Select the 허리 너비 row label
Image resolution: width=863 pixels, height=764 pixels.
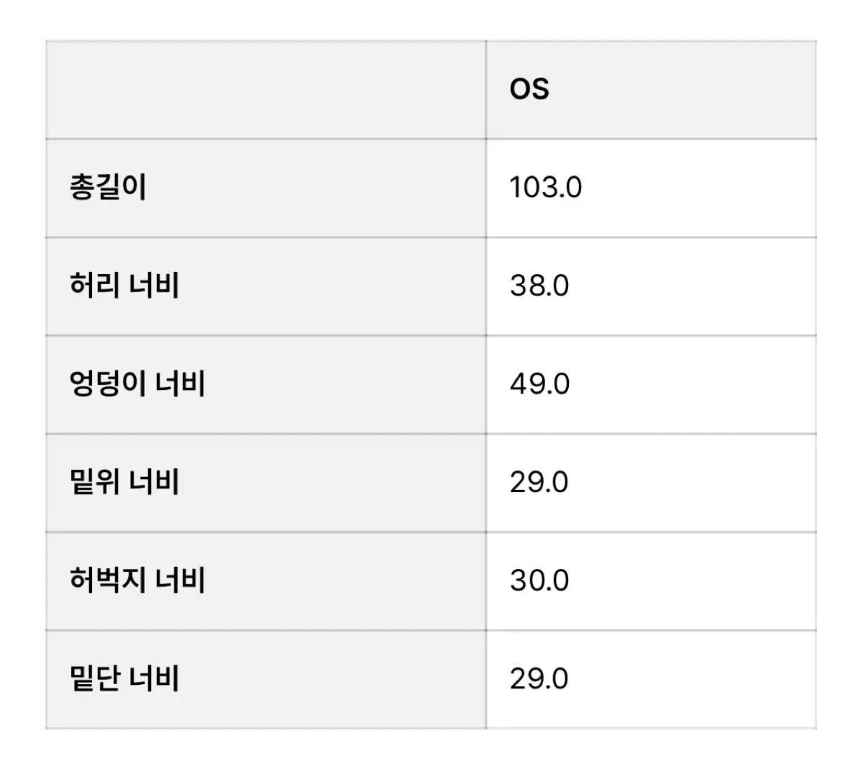coord(124,286)
